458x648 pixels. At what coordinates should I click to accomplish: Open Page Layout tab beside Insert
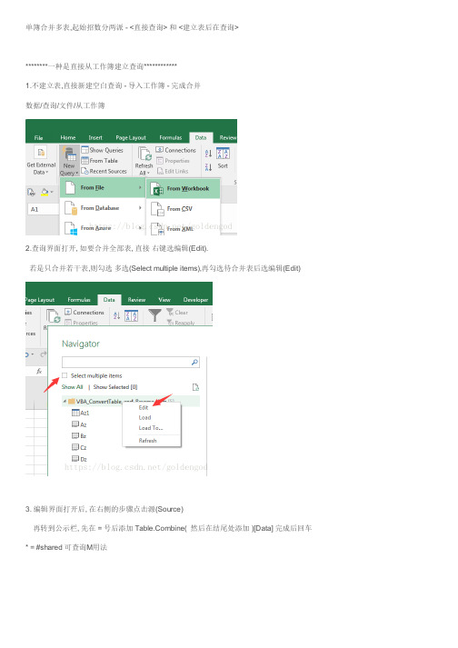tap(131, 137)
